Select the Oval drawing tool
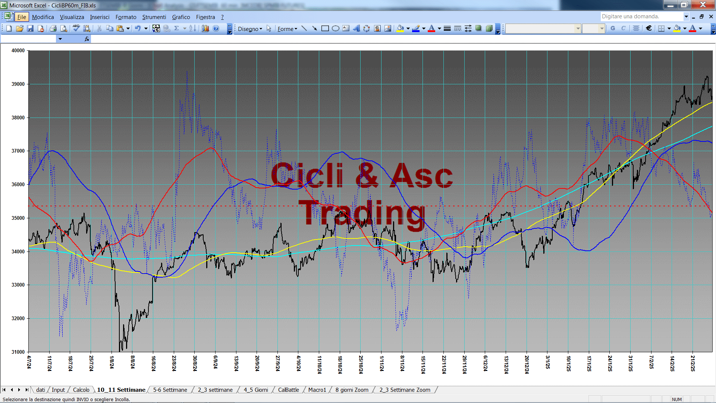 click(x=335, y=28)
